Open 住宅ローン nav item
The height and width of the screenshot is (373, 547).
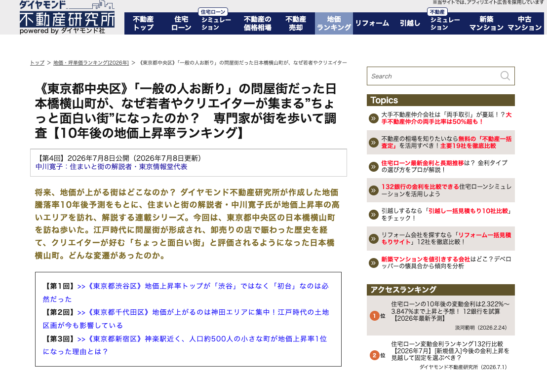point(181,23)
